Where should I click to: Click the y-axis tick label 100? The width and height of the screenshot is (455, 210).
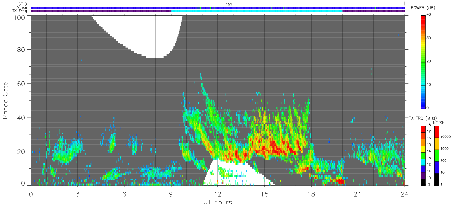pyautogui.click(x=20, y=17)
